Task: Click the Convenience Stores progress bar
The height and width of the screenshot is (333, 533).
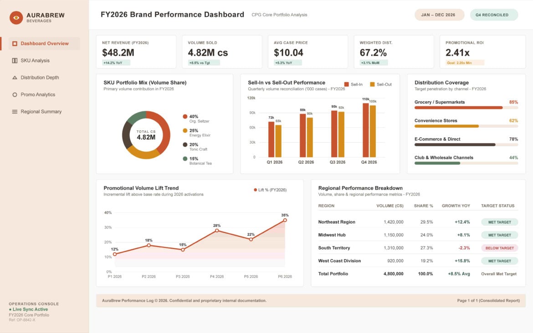Action: click(x=466, y=126)
